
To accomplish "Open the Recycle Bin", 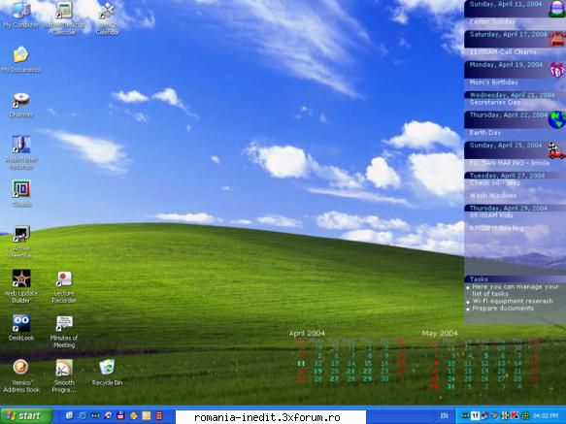I will (107, 372).
